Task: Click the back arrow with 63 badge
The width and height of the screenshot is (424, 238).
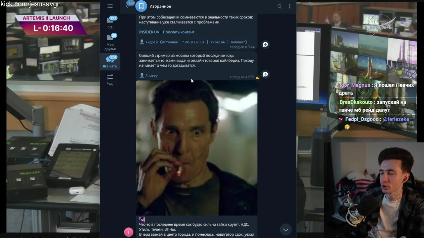Action: coord(129,5)
